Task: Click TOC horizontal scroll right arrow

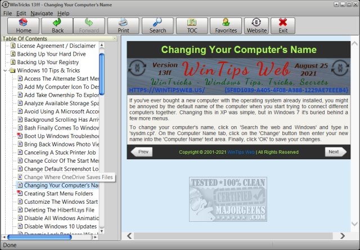Action: pos(96,237)
